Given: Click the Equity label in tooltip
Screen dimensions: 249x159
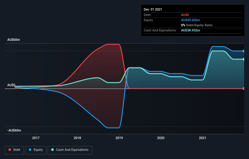Looking at the screenshot, I should click(x=148, y=20).
